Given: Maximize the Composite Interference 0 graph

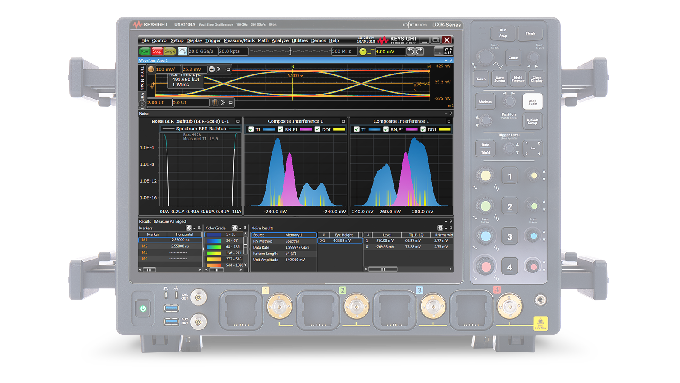Looking at the screenshot, I should (x=343, y=121).
